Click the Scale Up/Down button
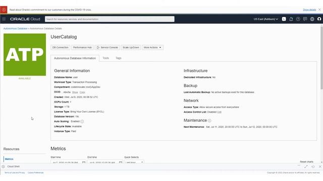323x181 pixels. pyautogui.click(x=131, y=47)
